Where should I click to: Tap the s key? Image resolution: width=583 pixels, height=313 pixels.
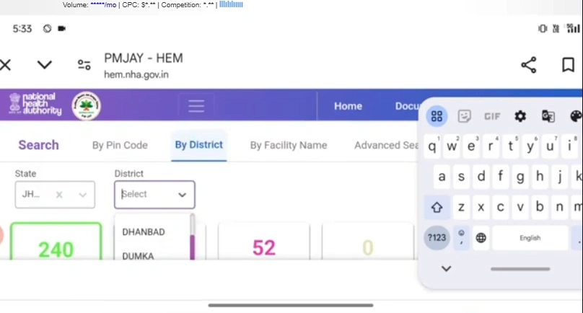tap(461, 177)
